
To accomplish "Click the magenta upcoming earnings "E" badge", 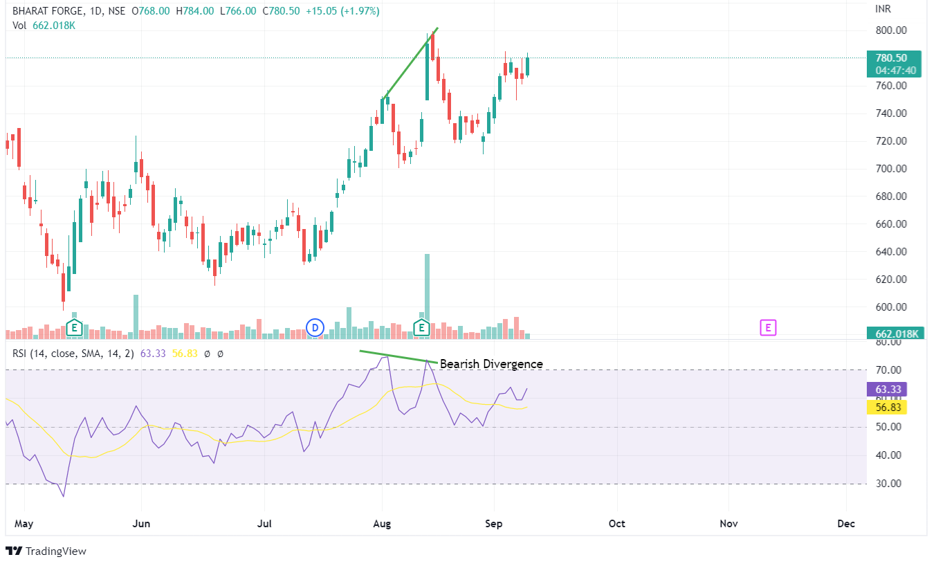I will click(x=768, y=327).
